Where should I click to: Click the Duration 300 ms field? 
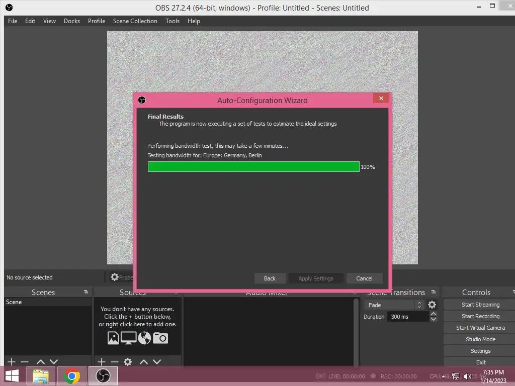tap(408, 317)
